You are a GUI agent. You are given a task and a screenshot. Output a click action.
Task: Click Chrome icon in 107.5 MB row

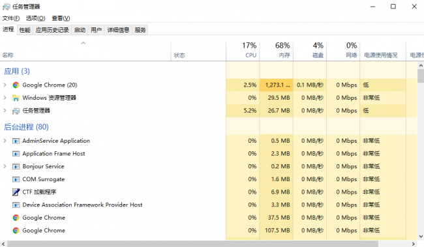coord(16,231)
